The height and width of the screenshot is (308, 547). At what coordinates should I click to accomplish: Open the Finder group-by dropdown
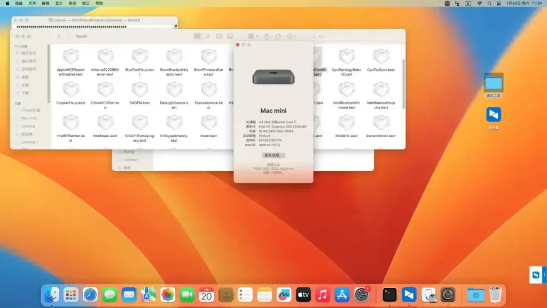253,36
